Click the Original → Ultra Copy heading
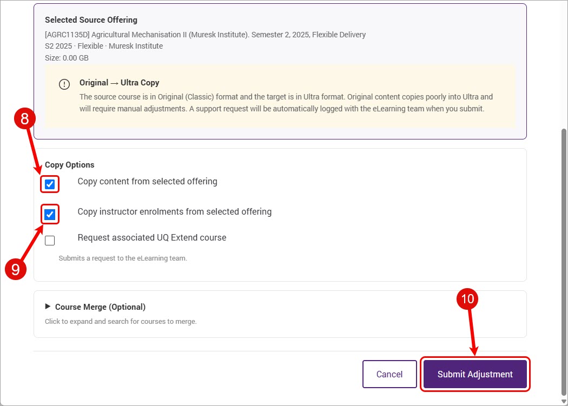 point(119,83)
